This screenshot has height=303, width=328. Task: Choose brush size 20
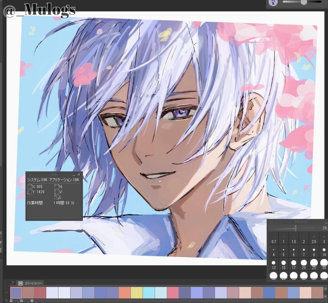pyautogui.click(x=304, y=264)
